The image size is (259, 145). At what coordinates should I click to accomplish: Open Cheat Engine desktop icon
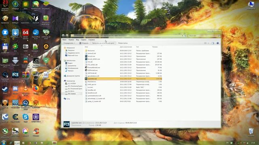[15, 118]
